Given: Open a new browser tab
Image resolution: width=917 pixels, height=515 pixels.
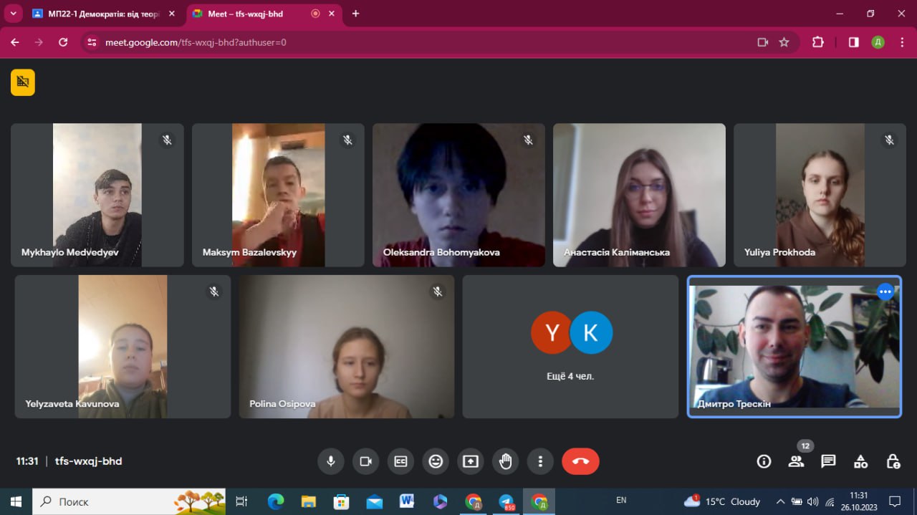Looking at the screenshot, I should pos(356,14).
